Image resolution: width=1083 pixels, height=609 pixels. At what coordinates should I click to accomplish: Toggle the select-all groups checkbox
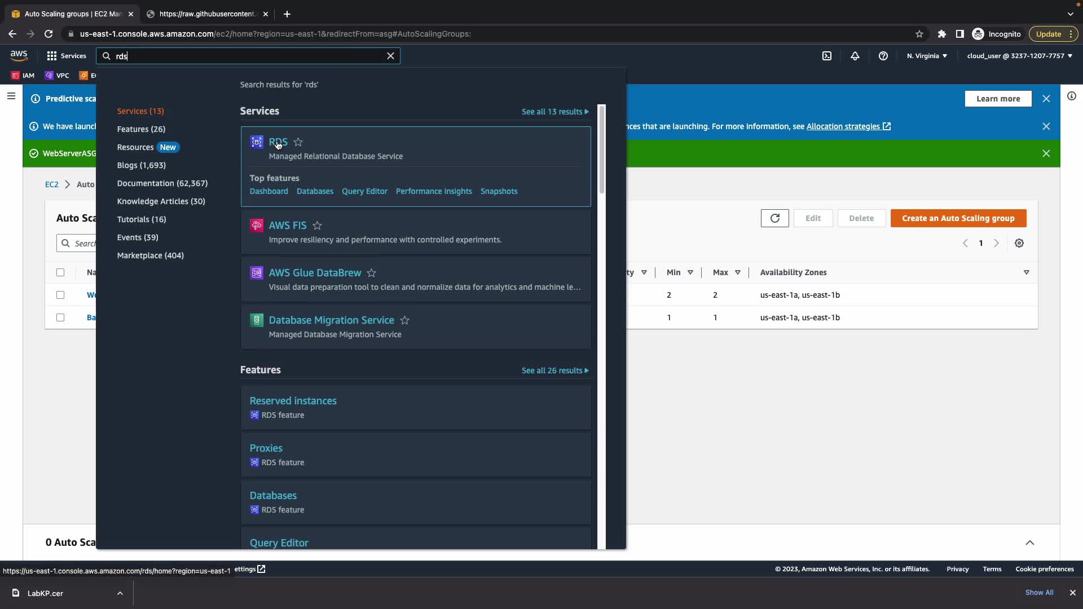pos(60,272)
